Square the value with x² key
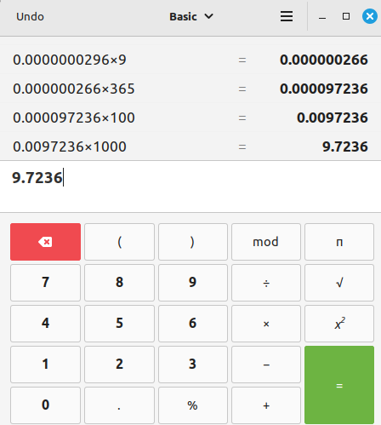The image size is (381, 425). click(339, 324)
